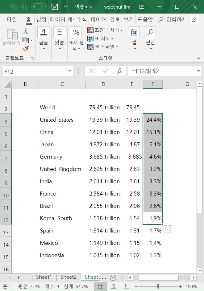The height and width of the screenshot is (291, 204).
Task: Switch to Page Break Preview icon
Action: (x=126, y=286)
